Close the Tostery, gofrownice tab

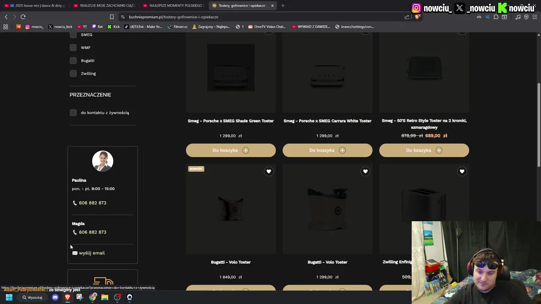(272, 5)
